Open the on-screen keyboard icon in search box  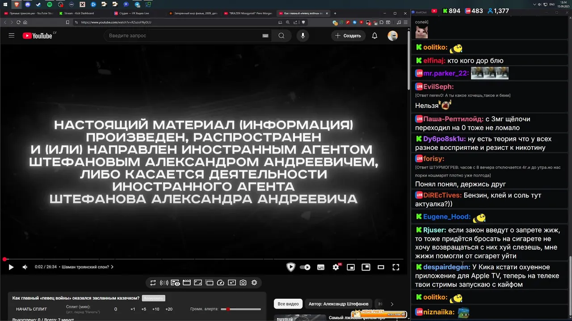(265, 36)
